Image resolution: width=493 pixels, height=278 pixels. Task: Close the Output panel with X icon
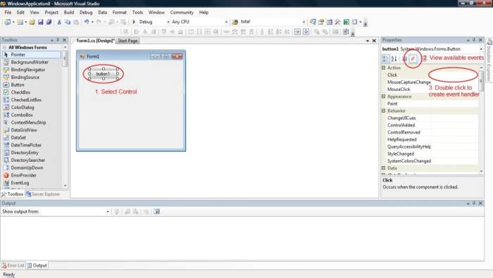(480, 203)
